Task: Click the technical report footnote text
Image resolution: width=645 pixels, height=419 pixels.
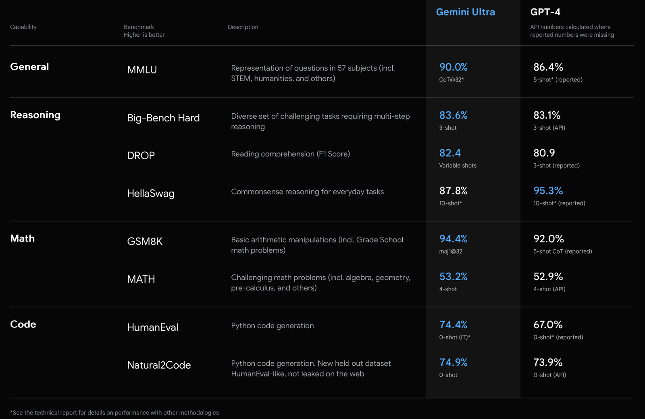Action: (114, 413)
